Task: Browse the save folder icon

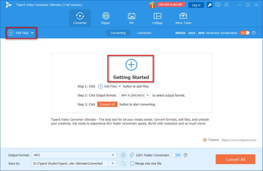Action: click(123, 163)
